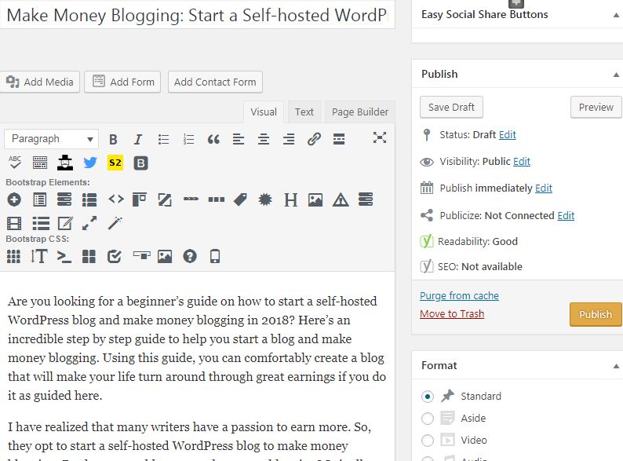Viewport: 623px width, 461px height.
Task: Click the Bootstrap CSS help question icon
Action: click(190, 256)
